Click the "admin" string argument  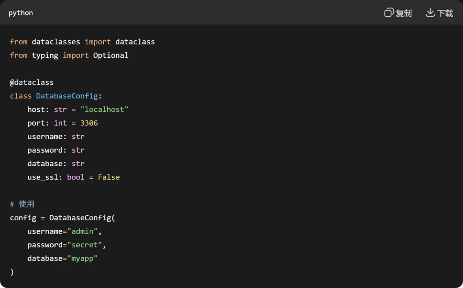click(82, 231)
